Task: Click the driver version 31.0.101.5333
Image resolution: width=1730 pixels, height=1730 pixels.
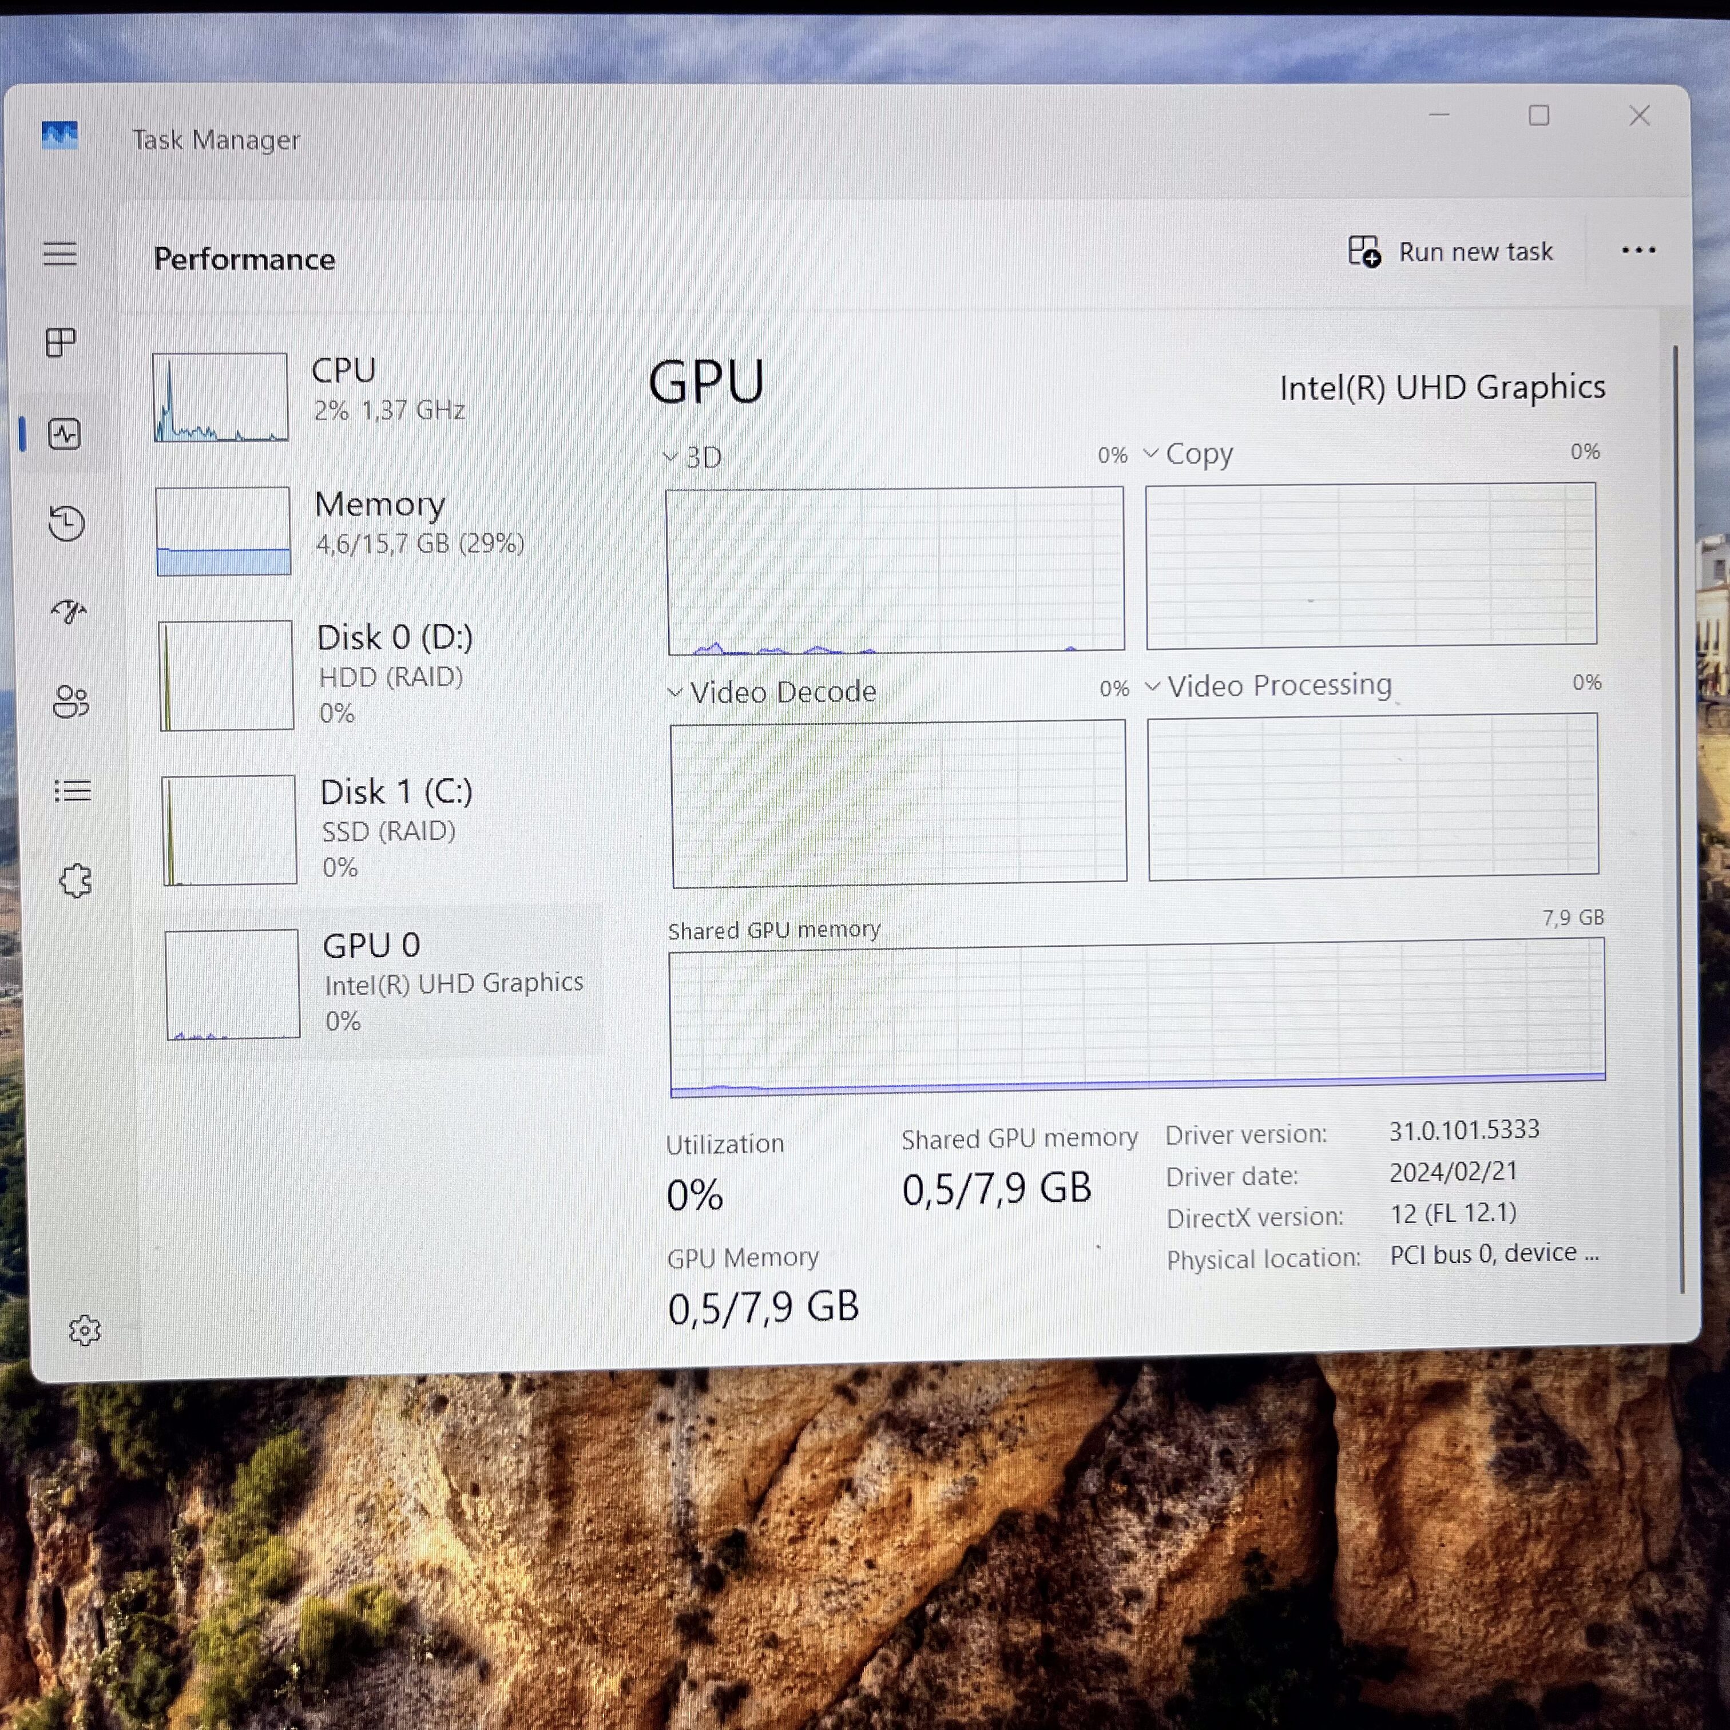Action: pyautogui.click(x=1464, y=1130)
